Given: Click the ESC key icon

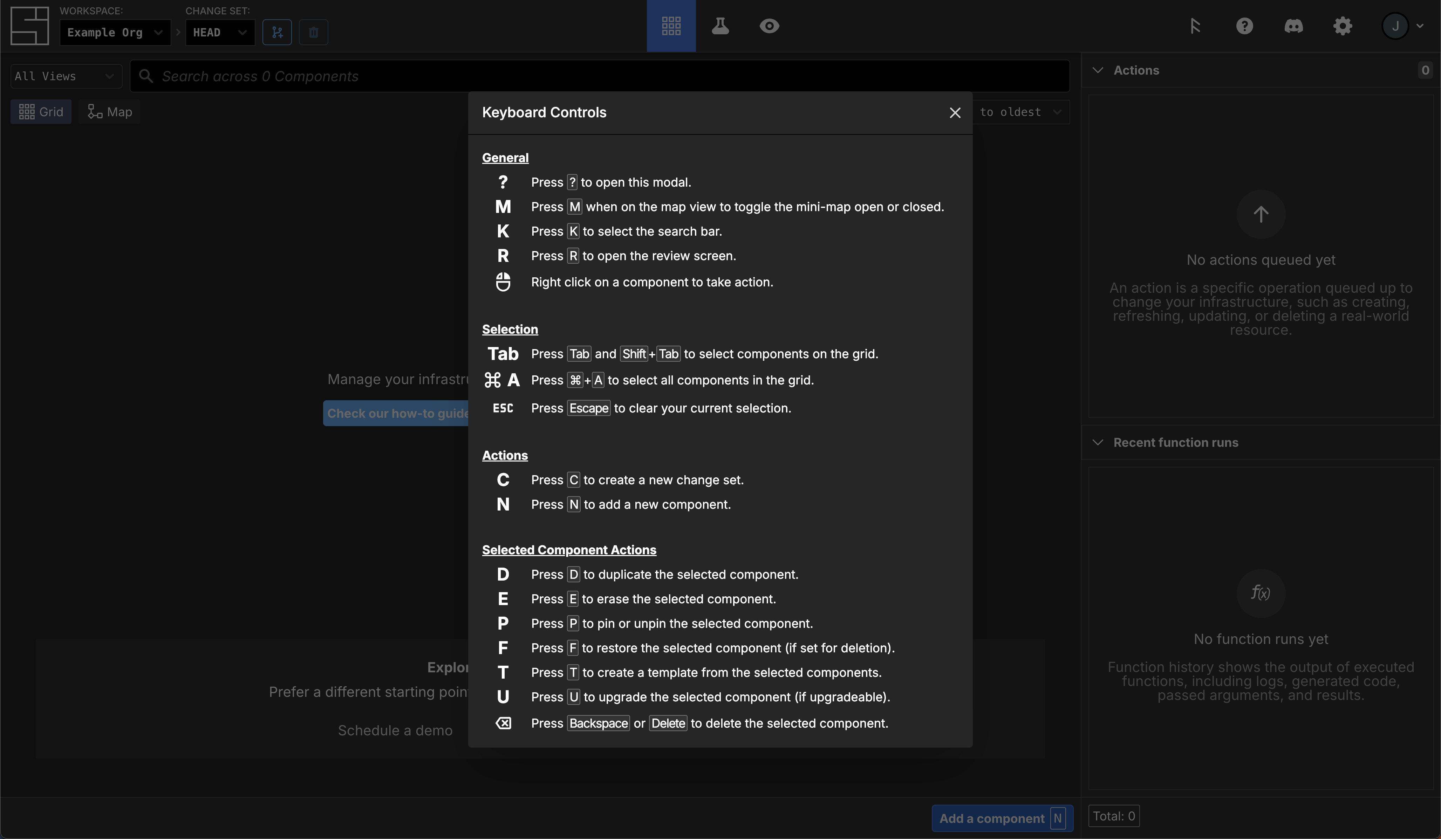Looking at the screenshot, I should 503,408.
